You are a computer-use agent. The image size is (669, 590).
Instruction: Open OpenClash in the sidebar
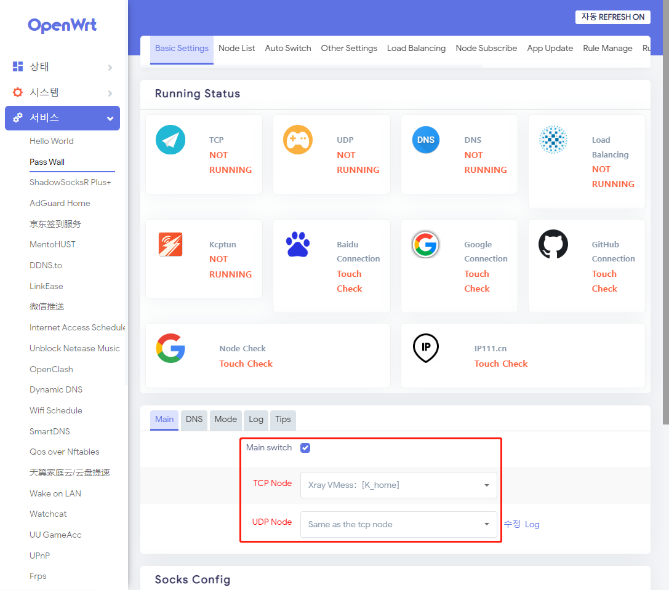click(x=51, y=370)
